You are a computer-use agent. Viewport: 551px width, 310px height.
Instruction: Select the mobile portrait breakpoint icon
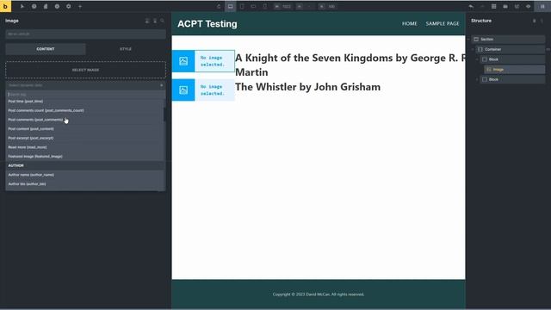point(265,6)
